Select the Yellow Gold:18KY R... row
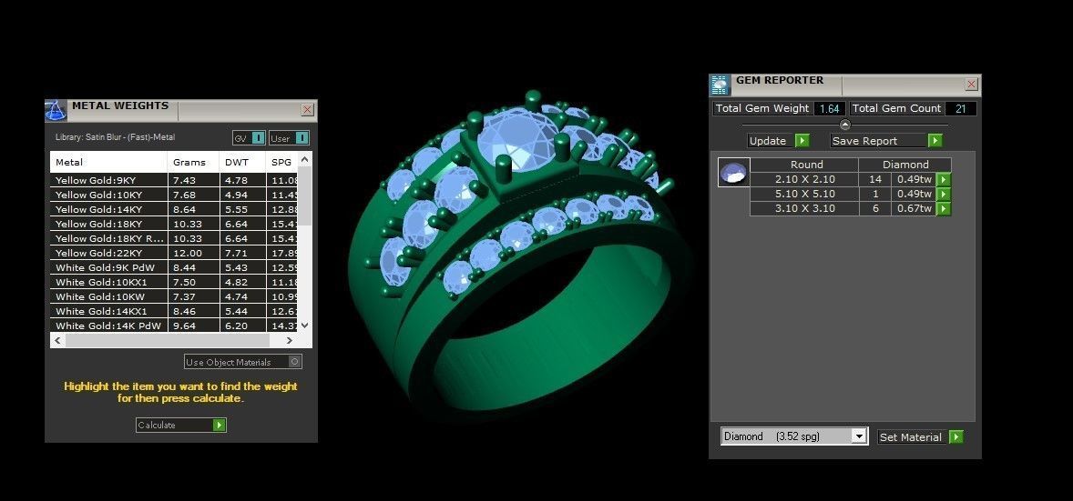 (175, 238)
